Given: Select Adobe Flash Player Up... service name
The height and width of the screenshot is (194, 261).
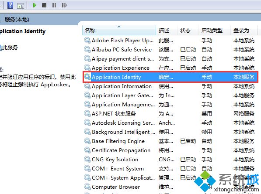Looking at the screenshot, I should [x=122, y=41].
